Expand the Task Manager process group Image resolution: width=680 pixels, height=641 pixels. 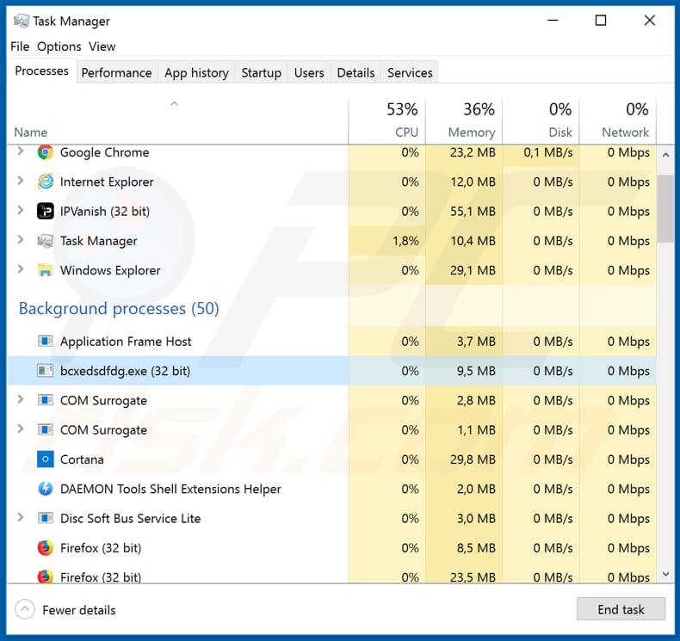(20, 240)
